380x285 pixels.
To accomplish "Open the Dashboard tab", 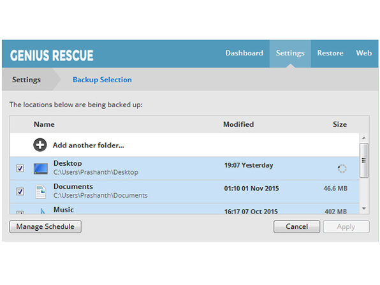I will pyautogui.click(x=244, y=53).
